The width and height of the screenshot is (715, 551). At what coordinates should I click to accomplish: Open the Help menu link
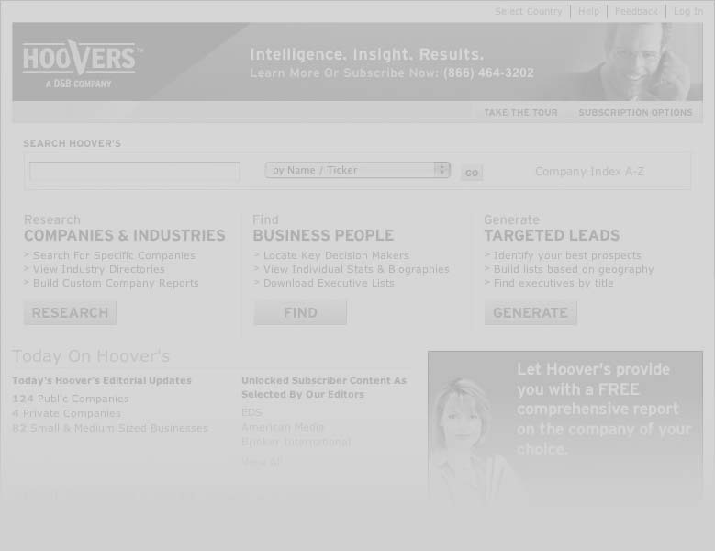pos(588,12)
